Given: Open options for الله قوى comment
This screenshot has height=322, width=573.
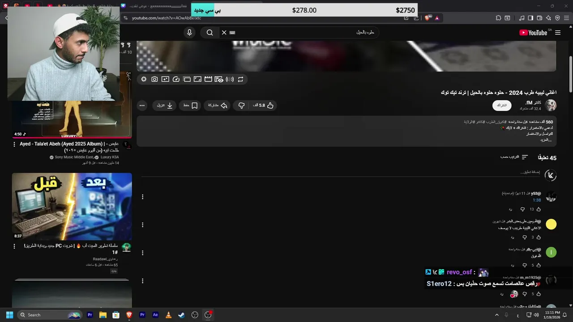Looking at the screenshot, I should pos(142,253).
